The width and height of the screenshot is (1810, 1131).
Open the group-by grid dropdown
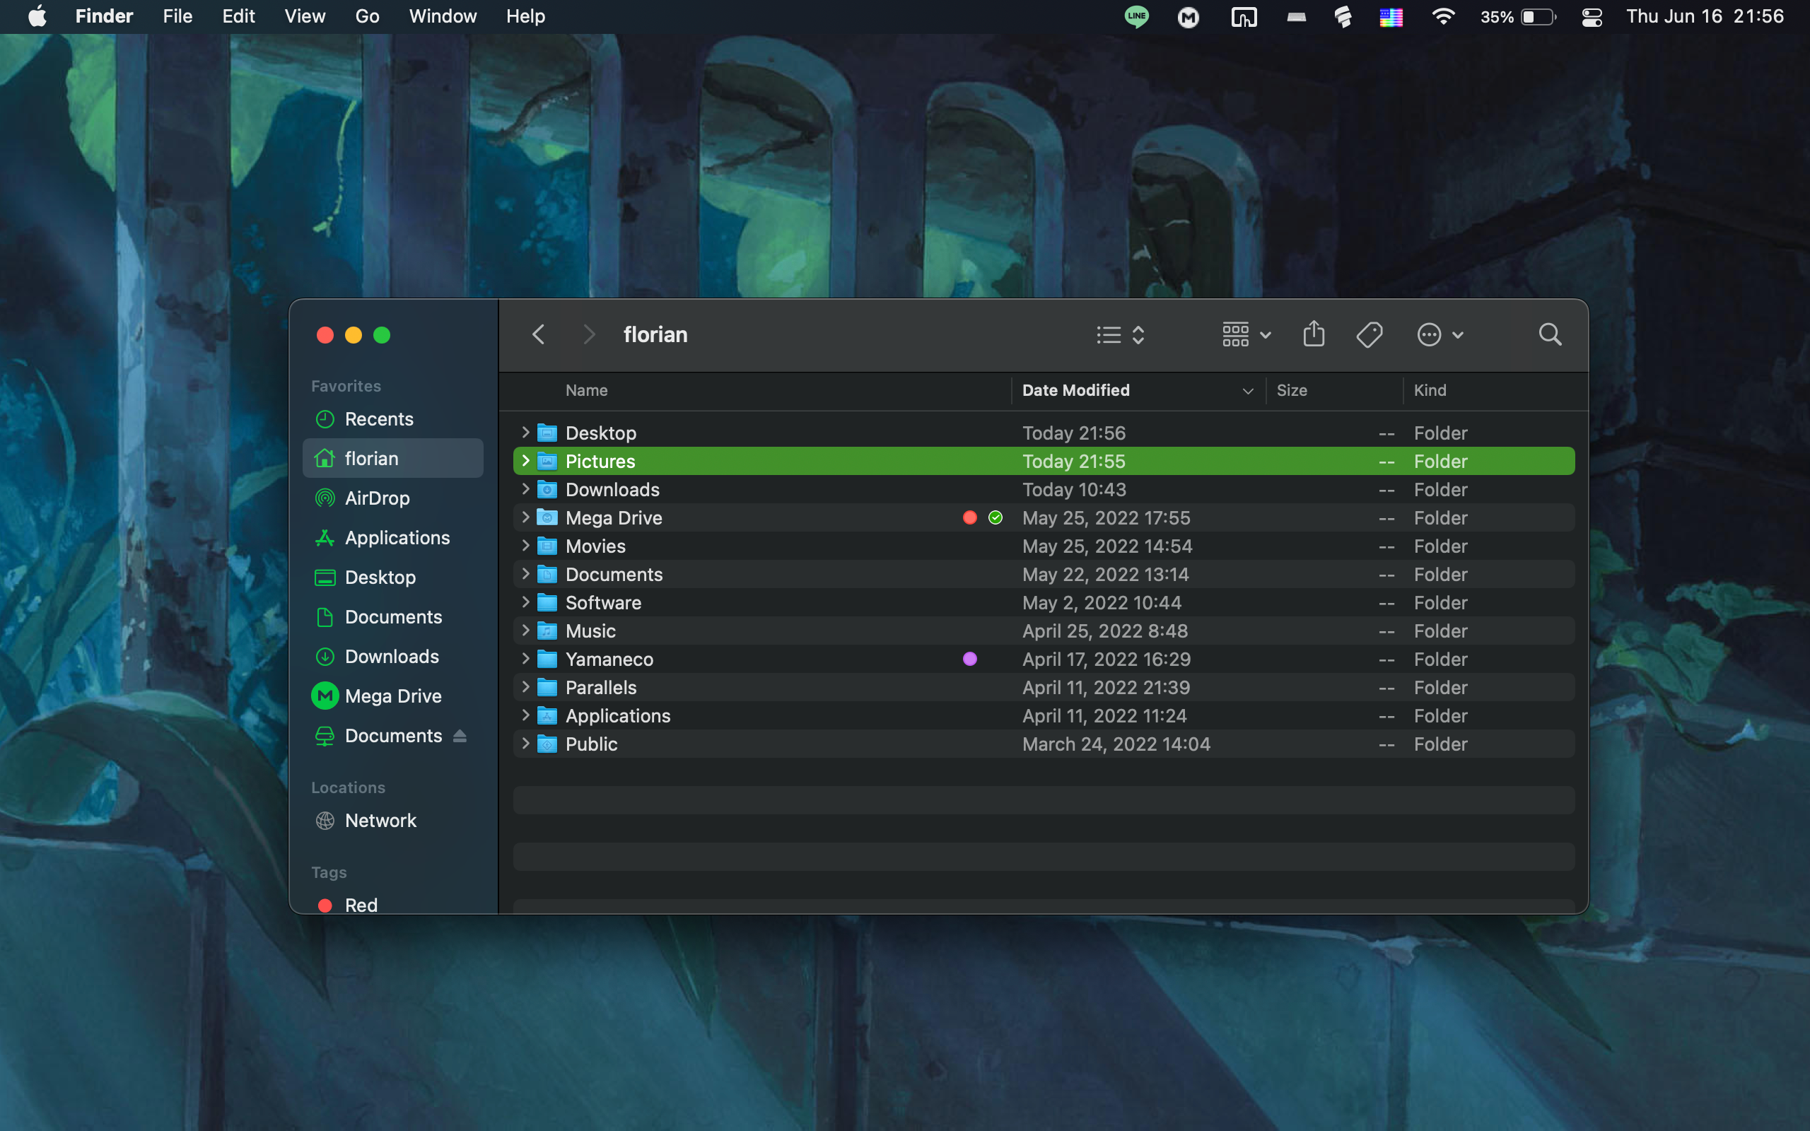1245,334
